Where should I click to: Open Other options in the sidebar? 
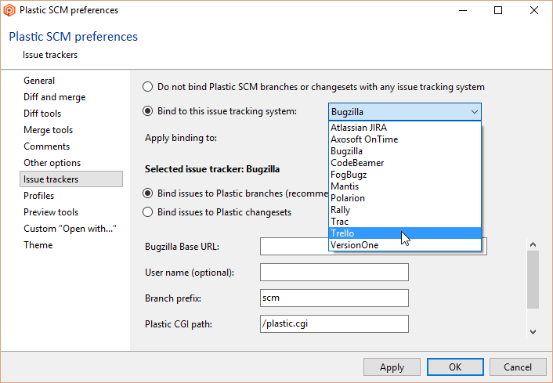coord(52,163)
